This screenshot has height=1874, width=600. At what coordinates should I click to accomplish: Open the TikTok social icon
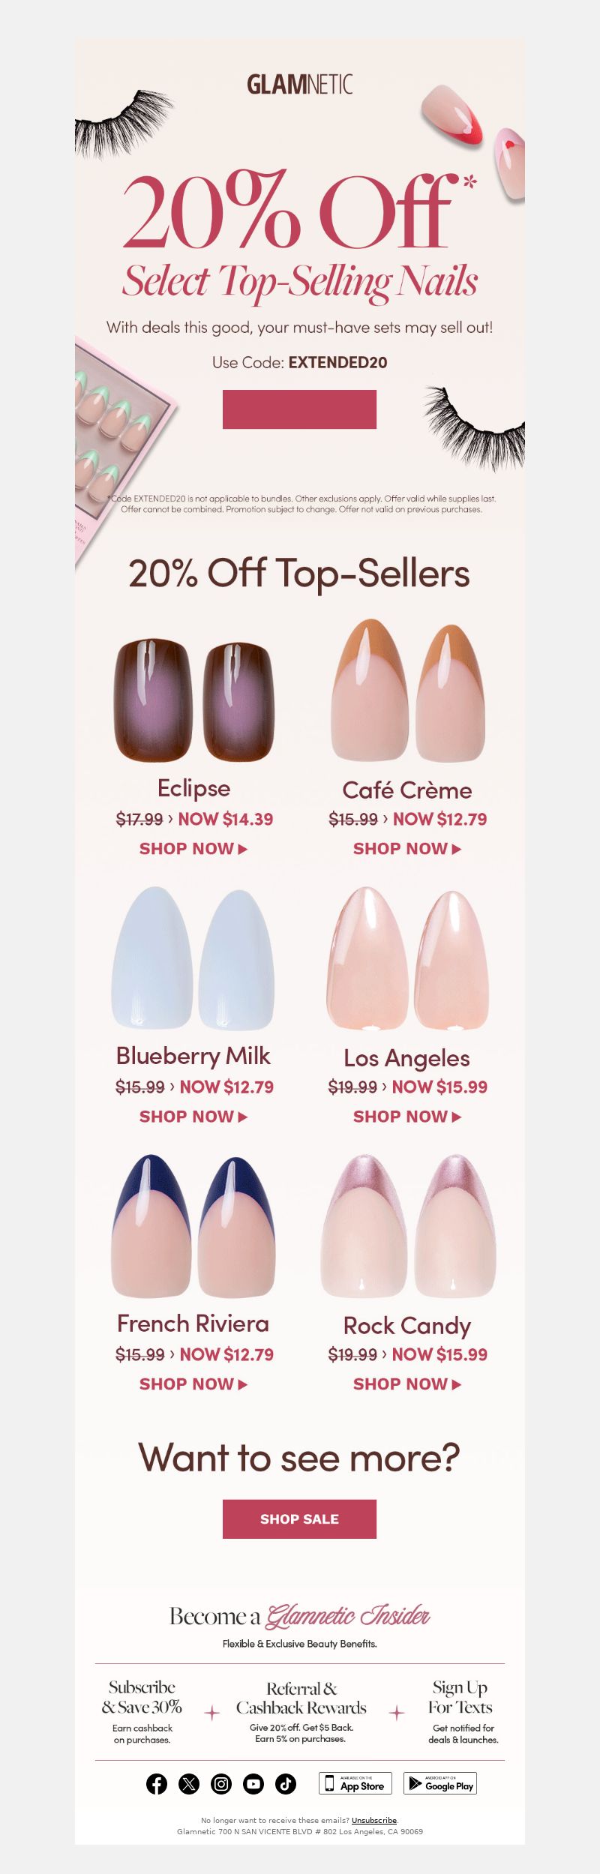(286, 1784)
